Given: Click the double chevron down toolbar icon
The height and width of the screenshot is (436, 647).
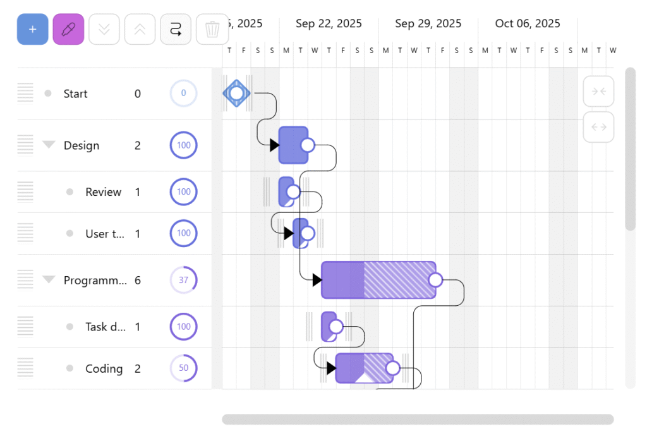Looking at the screenshot, I should click(x=104, y=30).
